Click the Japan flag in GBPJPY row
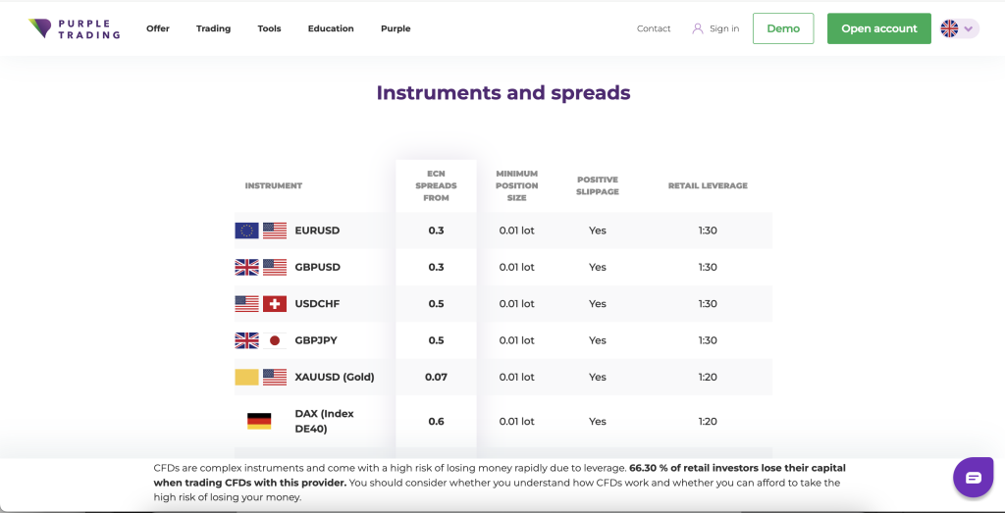Image resolution: width=1005 pixels, height=513 pixels. tap(275, 340)
